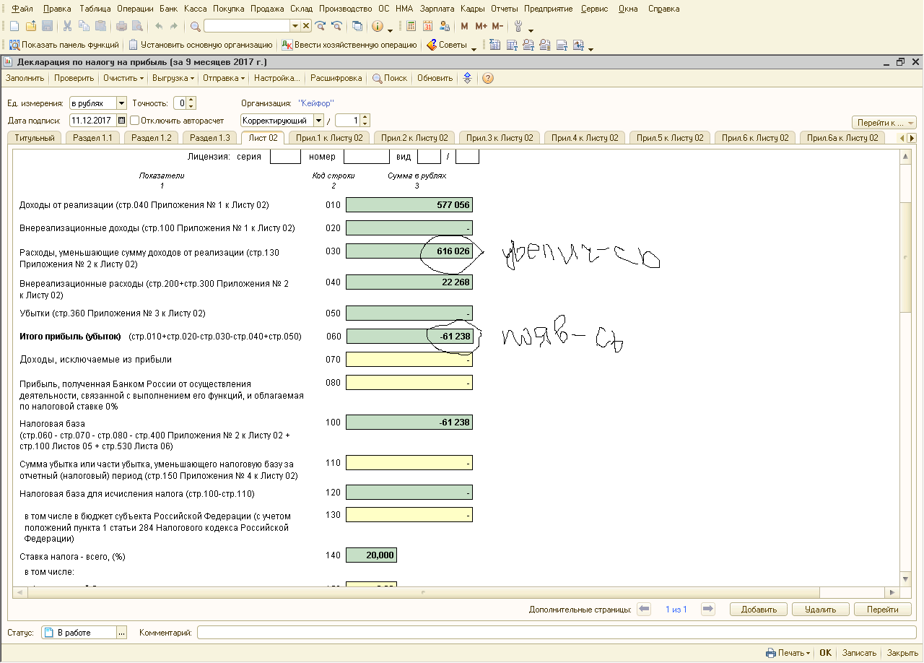924x663 pixels.
Task: Switch to the Раздел 1.1 tab
Action: [x=94, y=138]
